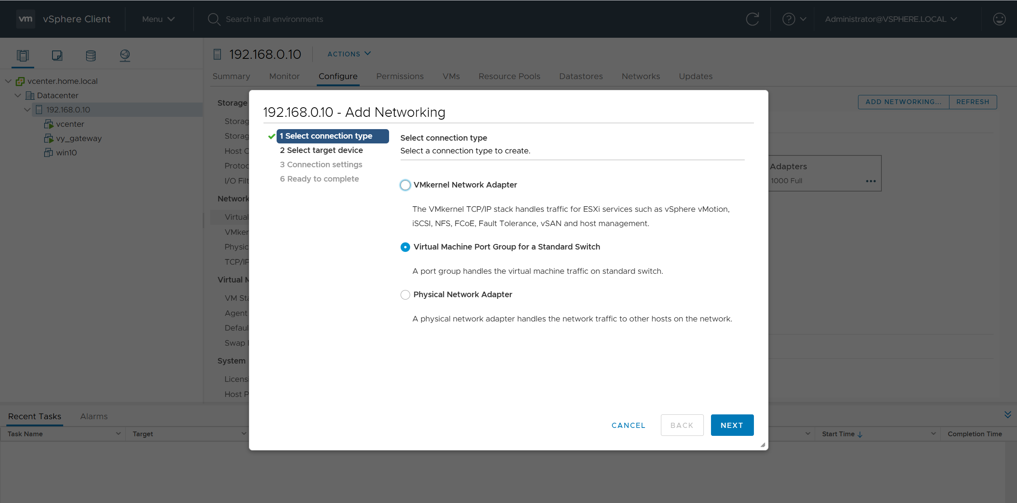The image size is (1017, 503).
Task: Open the Hosts and Clusters inventory icon
Action: point(23,55)
